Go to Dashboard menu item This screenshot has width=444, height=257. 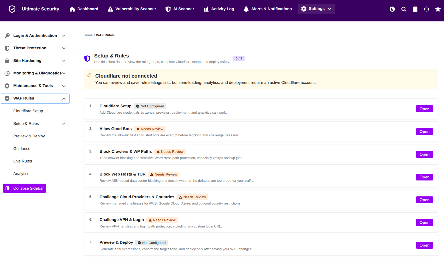click(84, 9)
